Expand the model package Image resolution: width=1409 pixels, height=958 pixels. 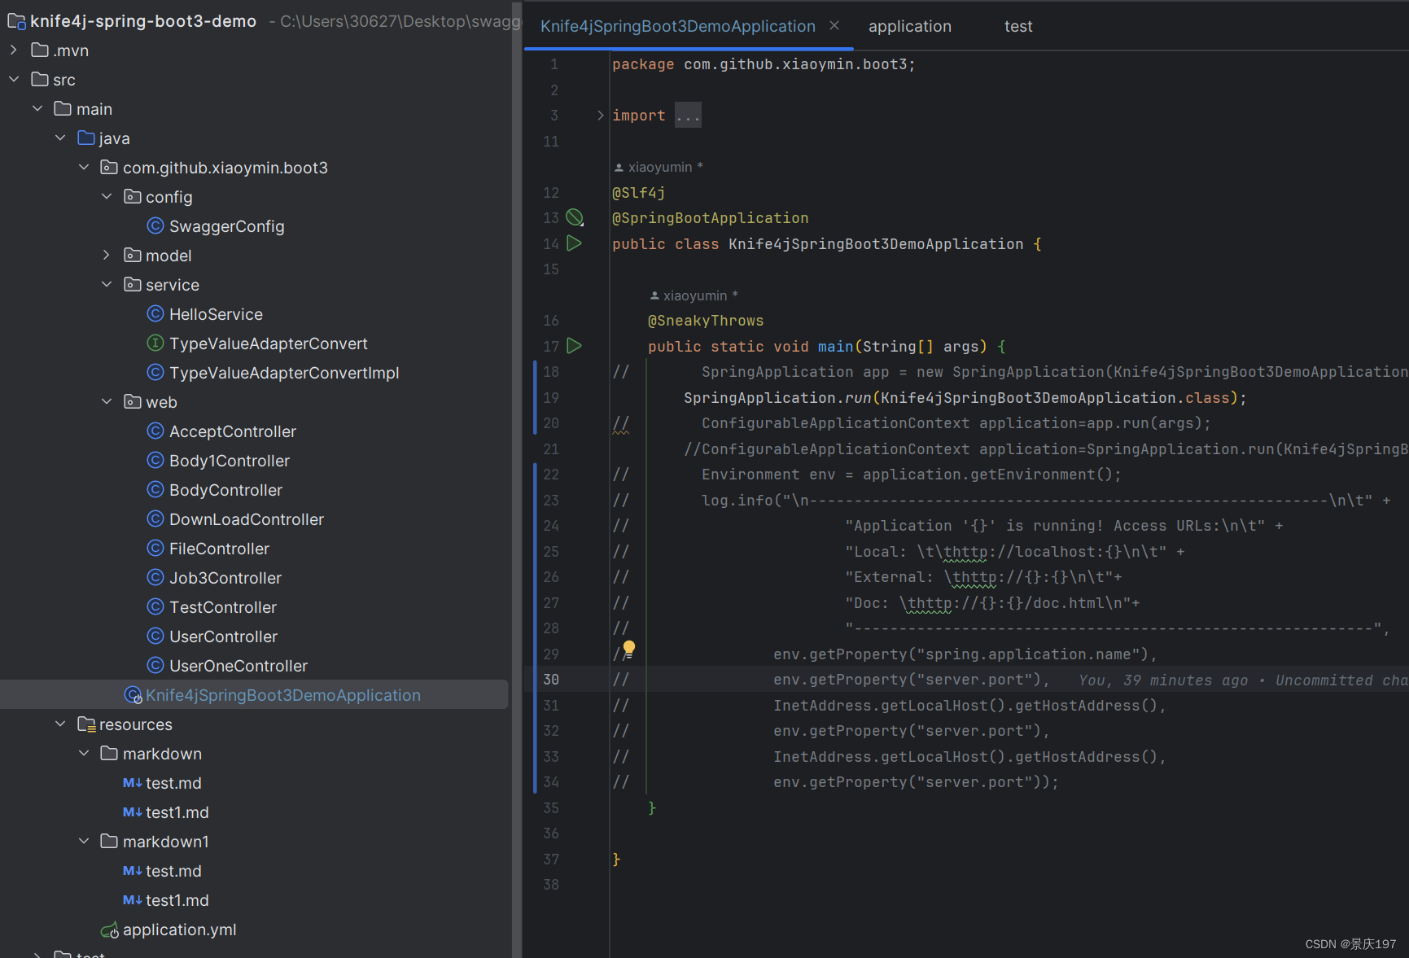pos(106,255)
